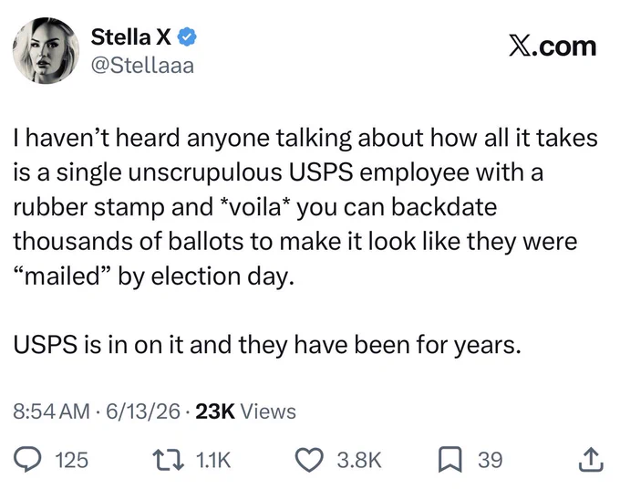Click the blue verified checkmark badge
The height and width of the screenshot is (500, 620).
point(186,36)
